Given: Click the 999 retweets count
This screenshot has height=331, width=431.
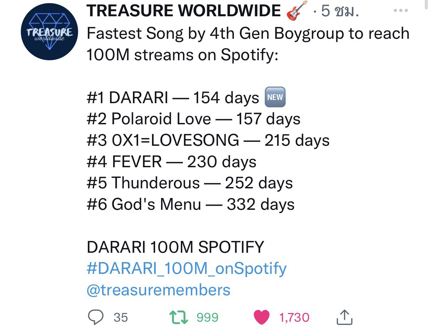Looking at the screenshot, I should pyautogui.click(x=208, y=317).
